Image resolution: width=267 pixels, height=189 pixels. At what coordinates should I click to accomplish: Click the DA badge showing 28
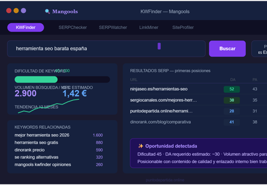(232, 111)
